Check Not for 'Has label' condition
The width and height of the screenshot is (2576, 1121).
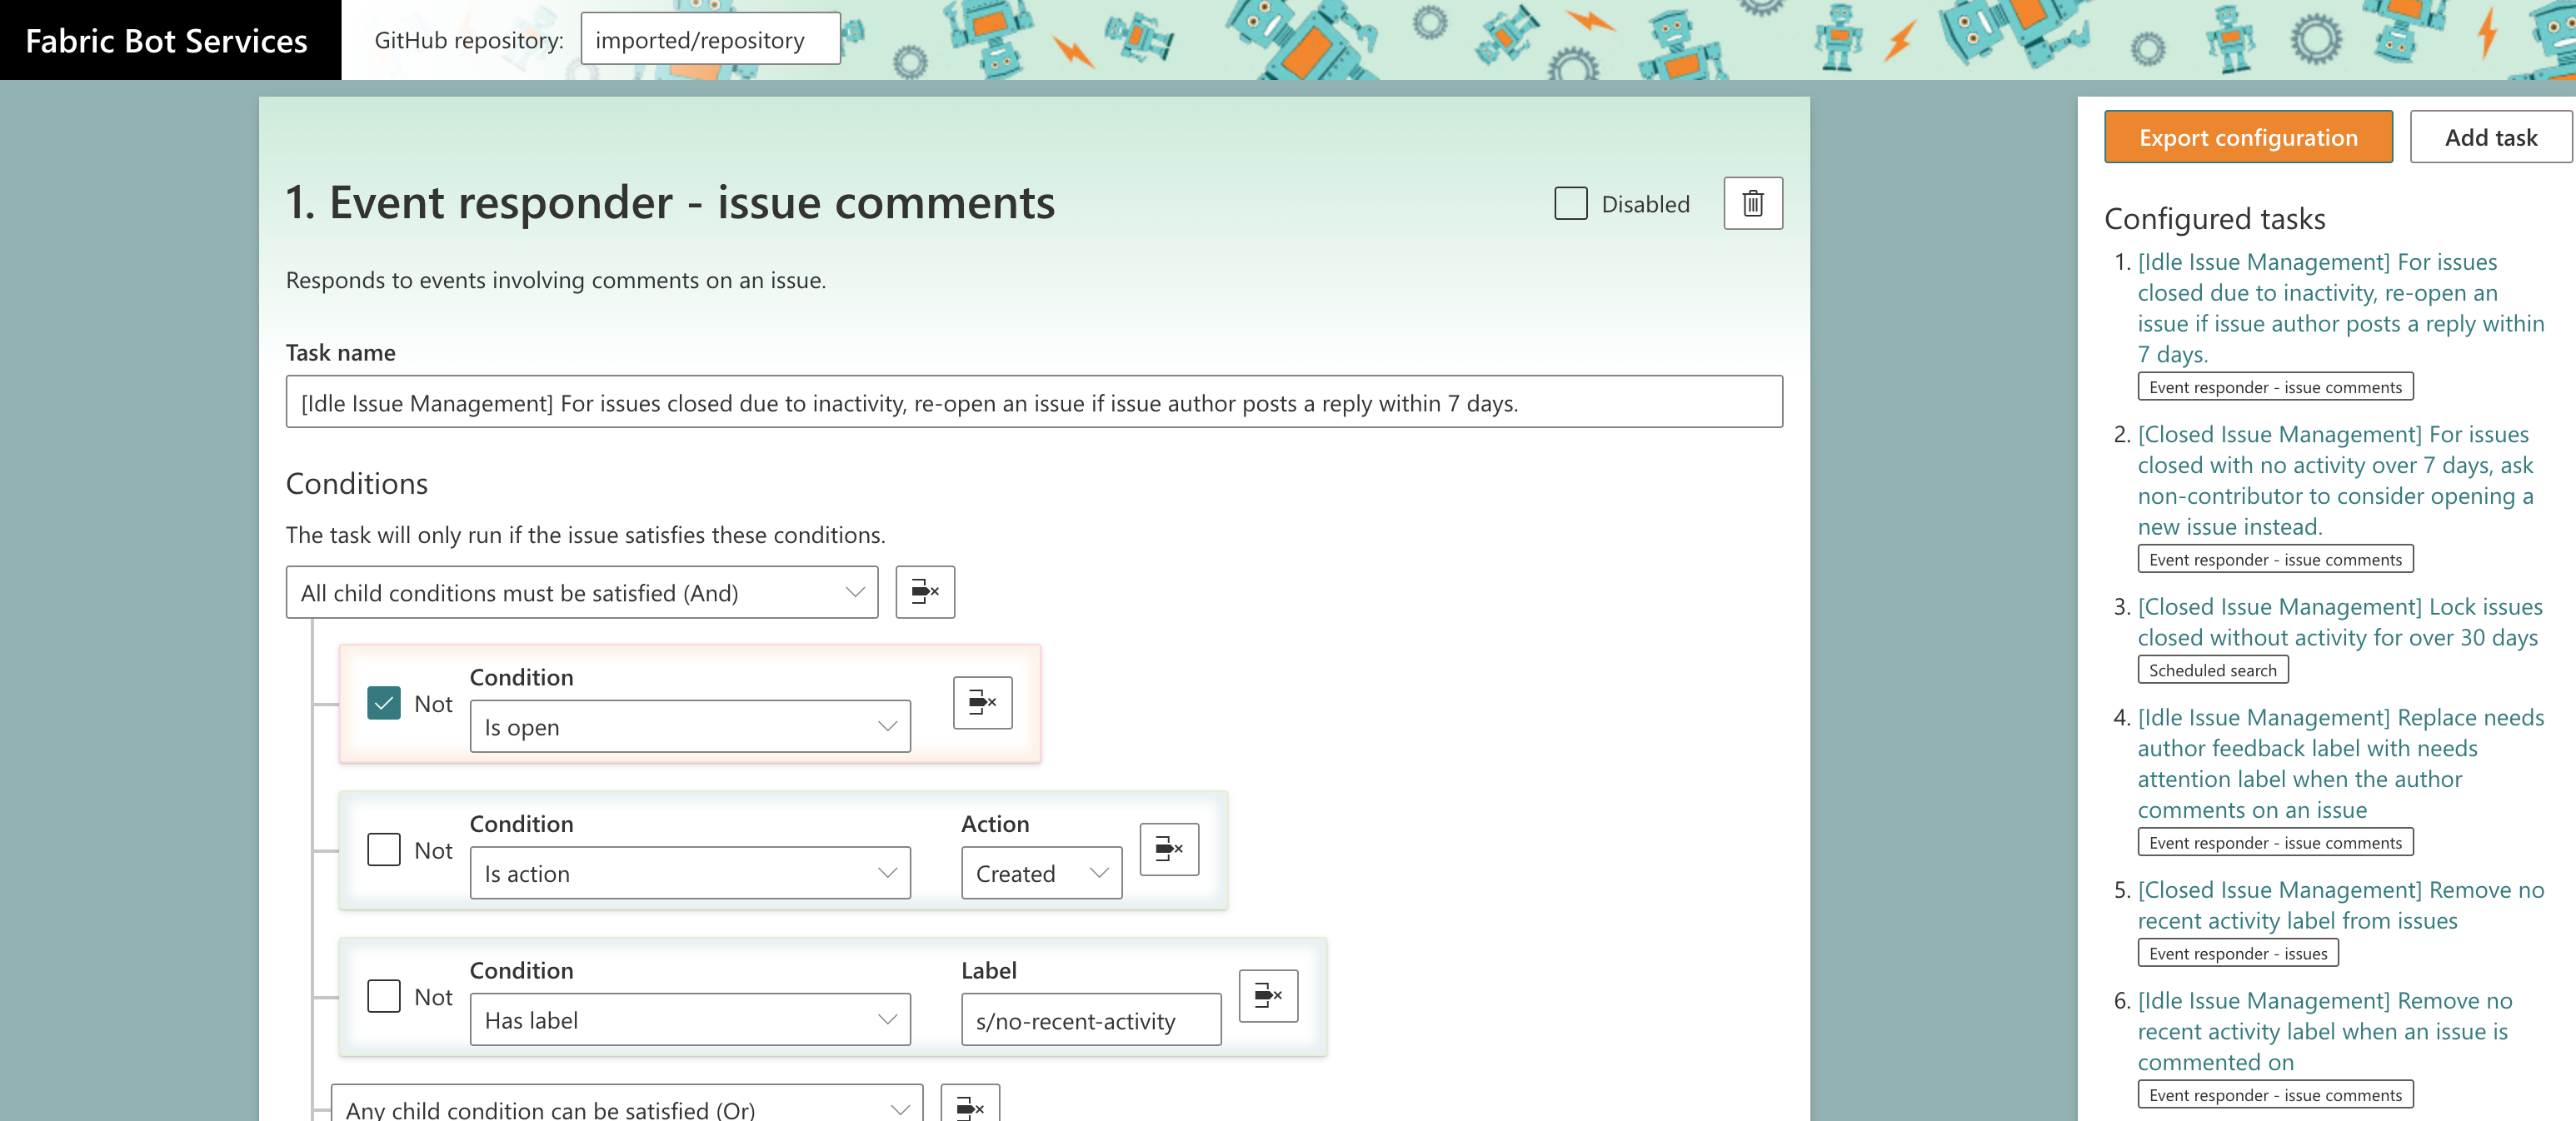pos(384,996)
